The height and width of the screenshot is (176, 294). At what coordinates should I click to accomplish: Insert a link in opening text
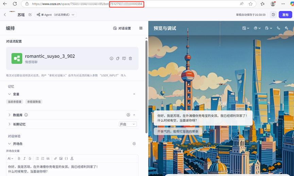[x=55, y=159]
